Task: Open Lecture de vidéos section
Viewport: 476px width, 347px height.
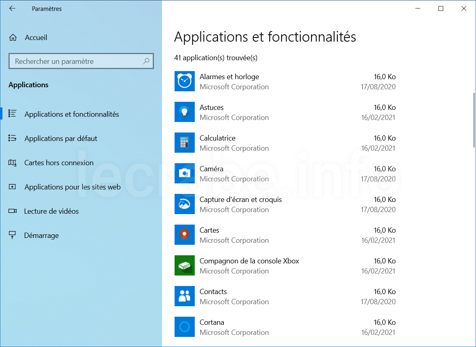Action: coord(51,211)
